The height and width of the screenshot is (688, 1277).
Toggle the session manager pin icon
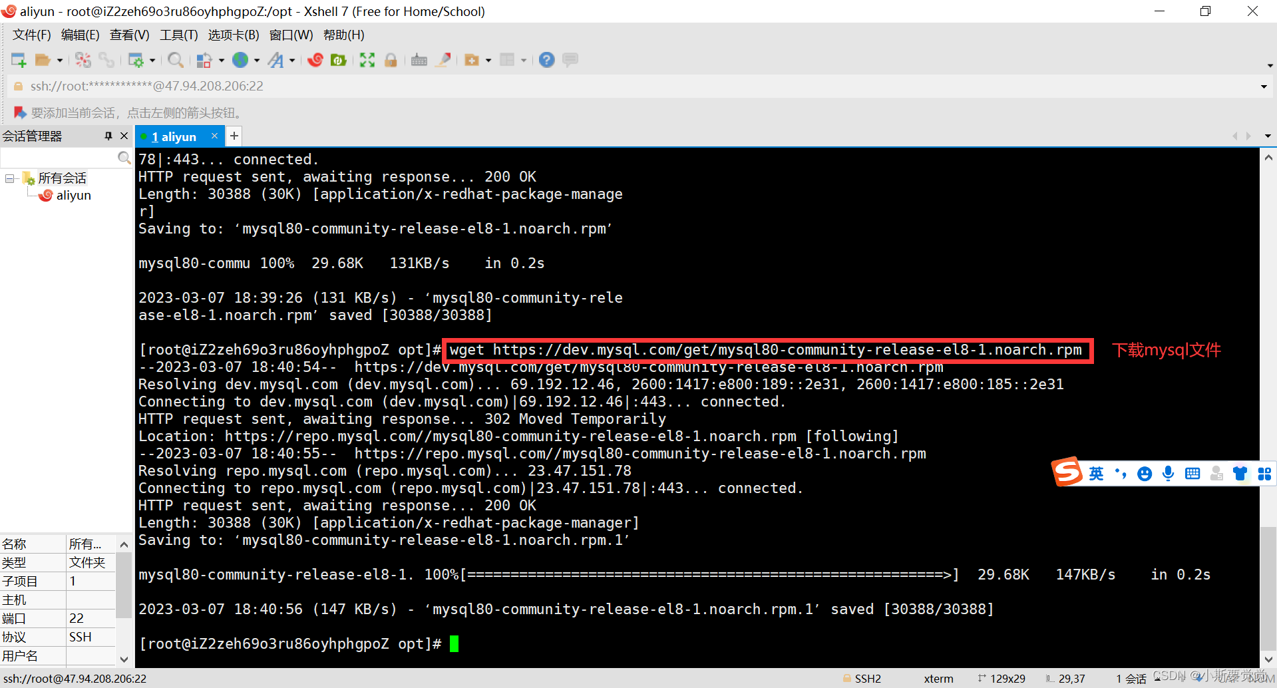(x=108, y=136)
